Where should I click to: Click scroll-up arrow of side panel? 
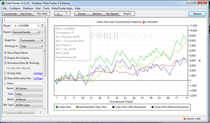(x=44, y=24)
